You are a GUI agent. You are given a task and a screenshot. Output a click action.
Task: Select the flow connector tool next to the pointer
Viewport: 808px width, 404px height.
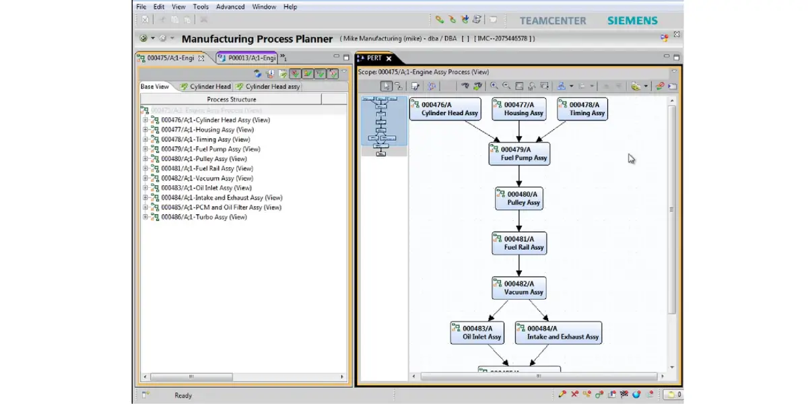(399, 86)
